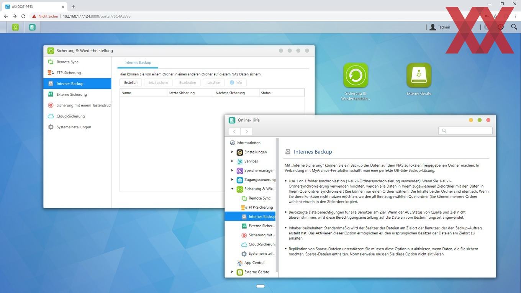Click green maximize button of Online-Hilfe
The width and height of the screenshot is (521, 293).
(x=480, y=120)
